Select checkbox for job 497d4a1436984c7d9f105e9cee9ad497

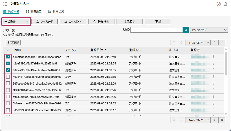click(8, 77)
